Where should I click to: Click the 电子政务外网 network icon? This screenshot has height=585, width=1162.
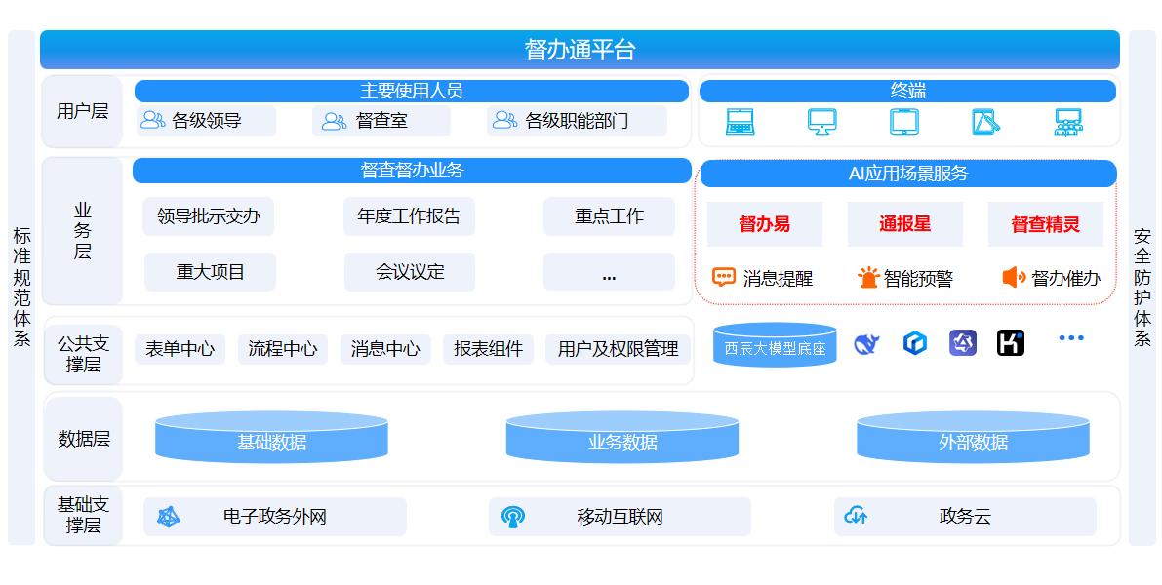point(169,517)
